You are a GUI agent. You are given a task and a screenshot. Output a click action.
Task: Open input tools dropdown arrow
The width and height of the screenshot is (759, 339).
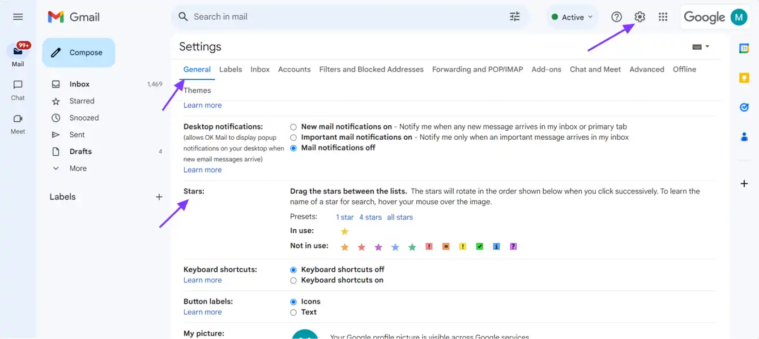[707, 47]
